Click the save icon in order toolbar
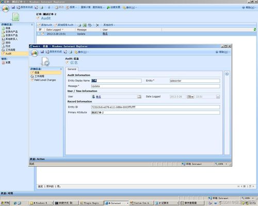Viewport: 258px width, 206px height. (x=13, y=7)
